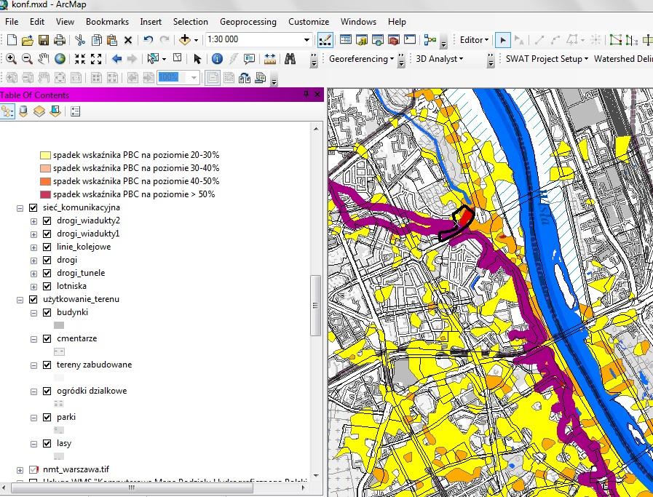Image resolution: width=653 pixels, height=497 pixels.
Task: Select the Identify tool
Action: click(x=217, y=59)
